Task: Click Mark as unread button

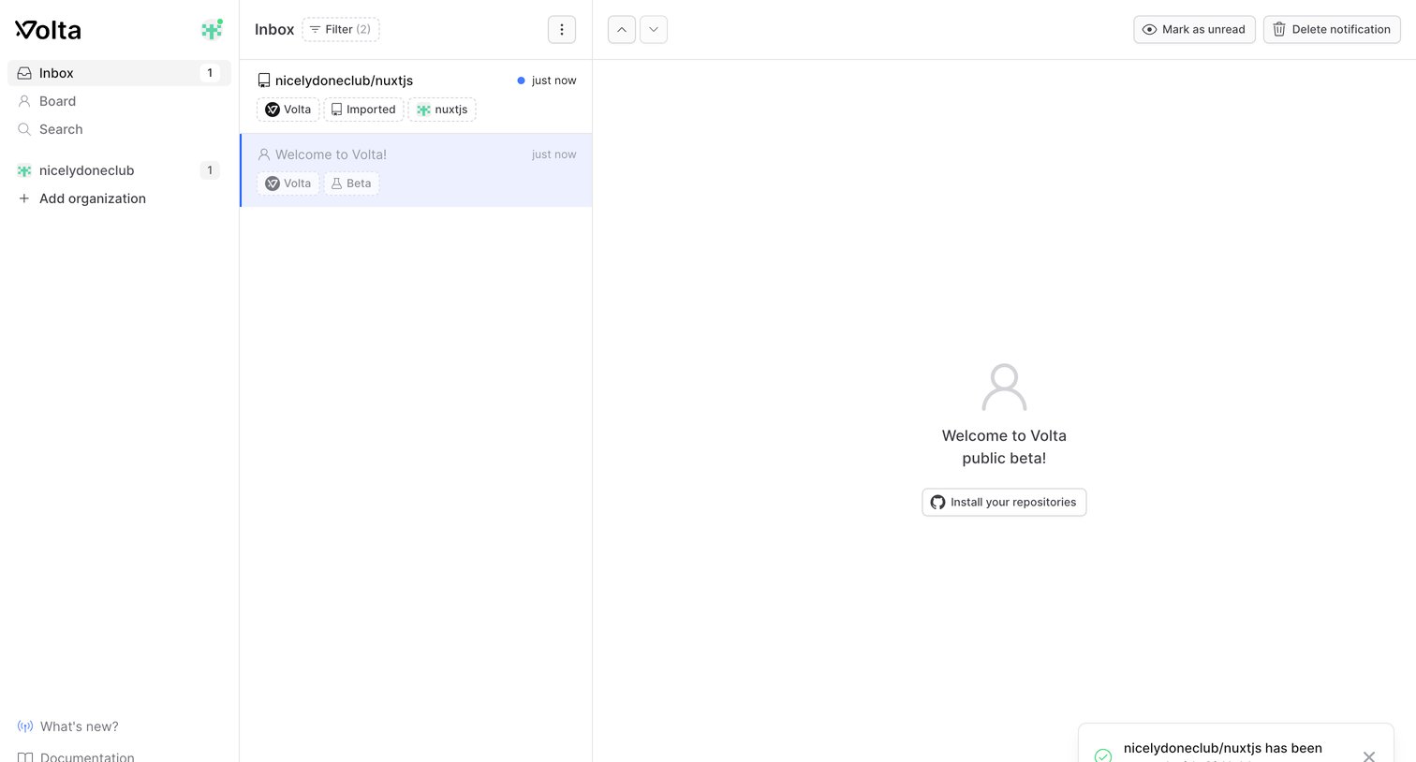Action: (1194, 30)
